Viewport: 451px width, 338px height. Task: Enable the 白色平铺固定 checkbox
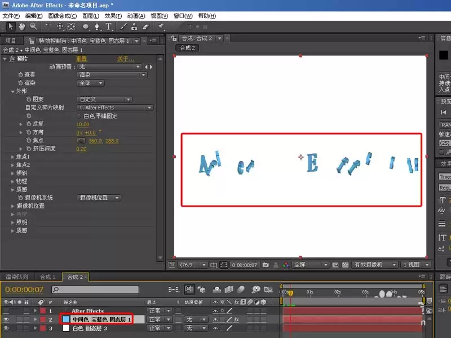(79, 116)
